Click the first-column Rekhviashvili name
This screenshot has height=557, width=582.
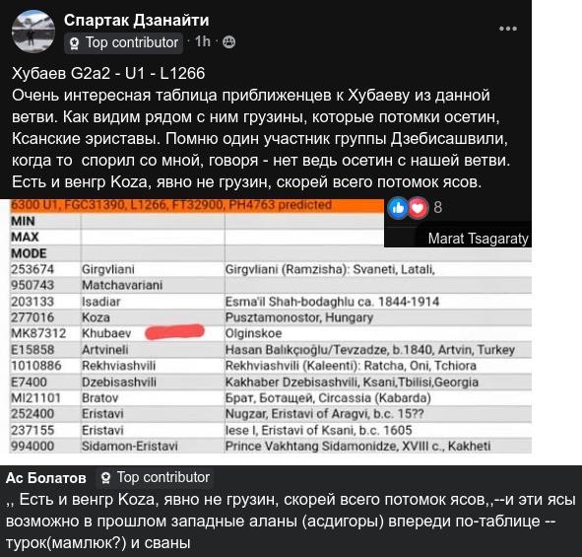(x=119, y=366)
